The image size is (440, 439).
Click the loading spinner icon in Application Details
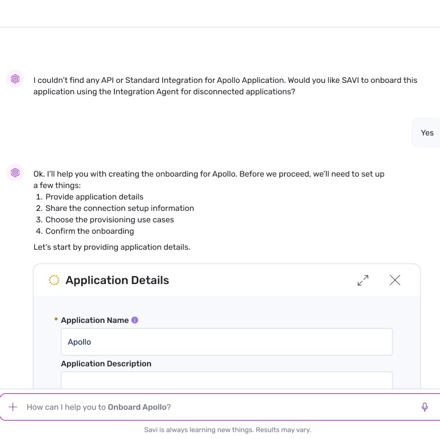pyautogui.click(x=54, y=280)
